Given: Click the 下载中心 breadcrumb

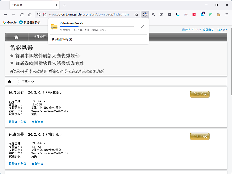Looking at the screenshot, I should click(x=28, y=82).
